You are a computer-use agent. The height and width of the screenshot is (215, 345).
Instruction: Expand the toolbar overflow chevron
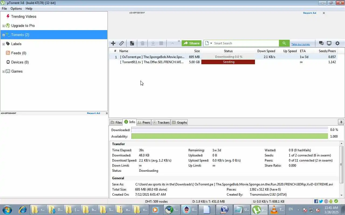(179, 41)
